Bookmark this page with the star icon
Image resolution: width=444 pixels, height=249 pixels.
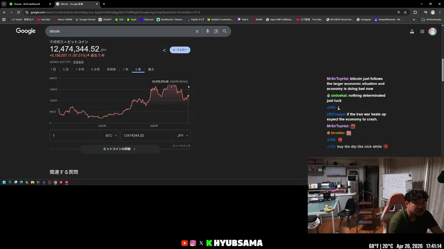point(405,12)
